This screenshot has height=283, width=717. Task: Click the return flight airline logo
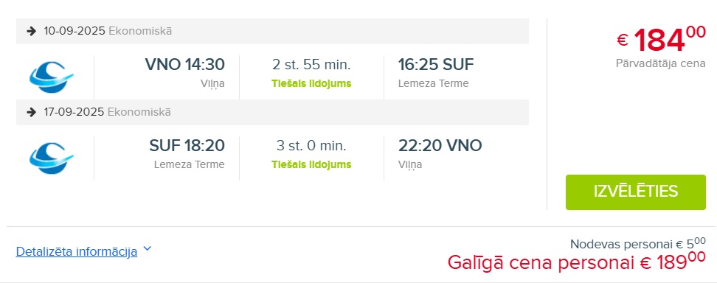pyautogui.click(x=51, y=158)
